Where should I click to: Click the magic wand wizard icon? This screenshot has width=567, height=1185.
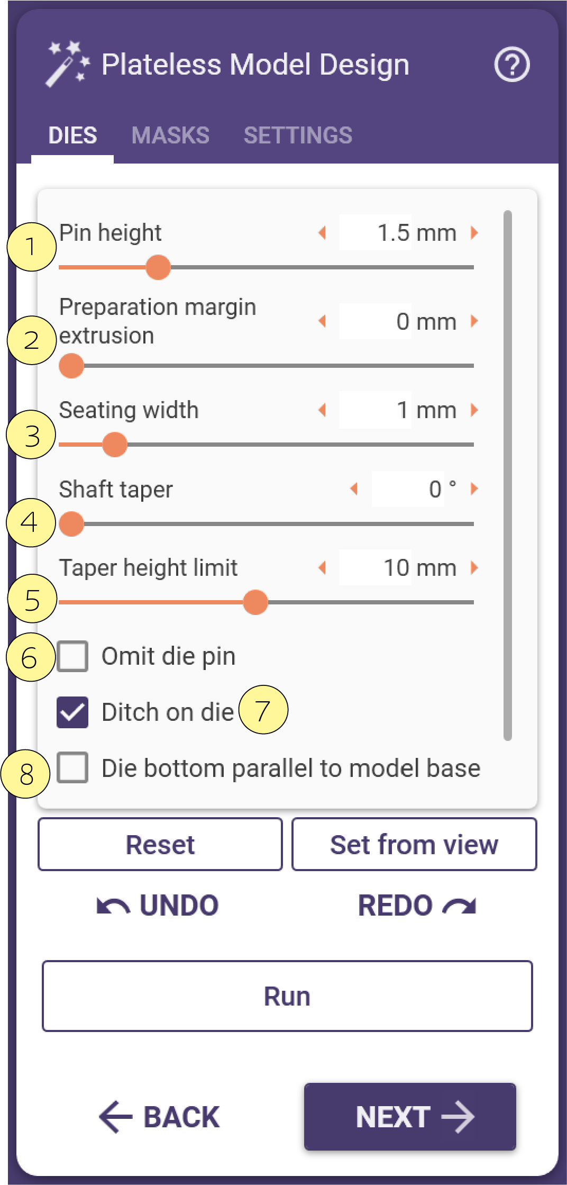(x=68, y=65)
